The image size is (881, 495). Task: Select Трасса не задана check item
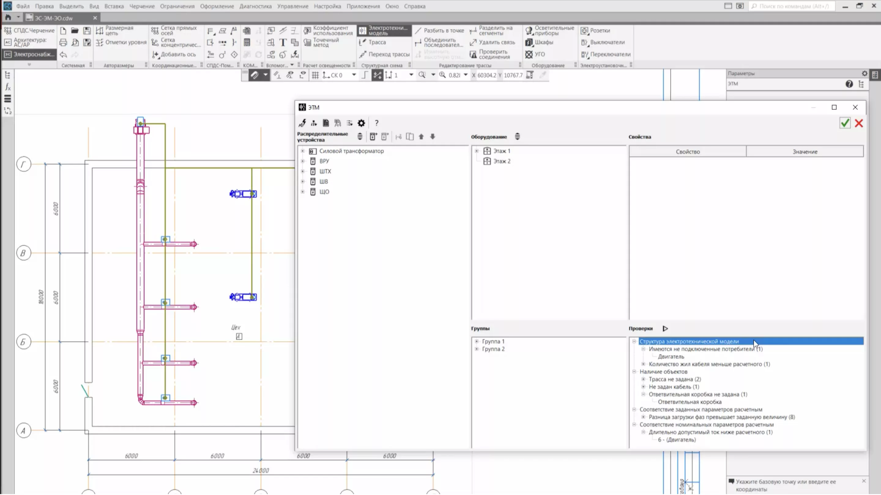coord(675,379)
